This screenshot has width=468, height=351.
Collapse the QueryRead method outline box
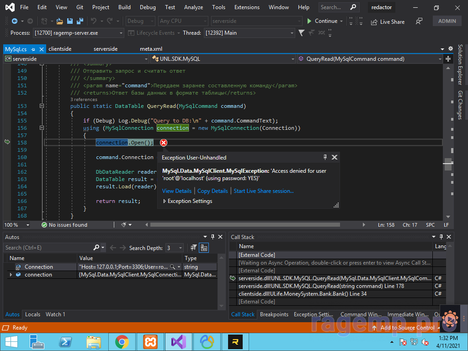pyautogui.click(x=42, y=106)
